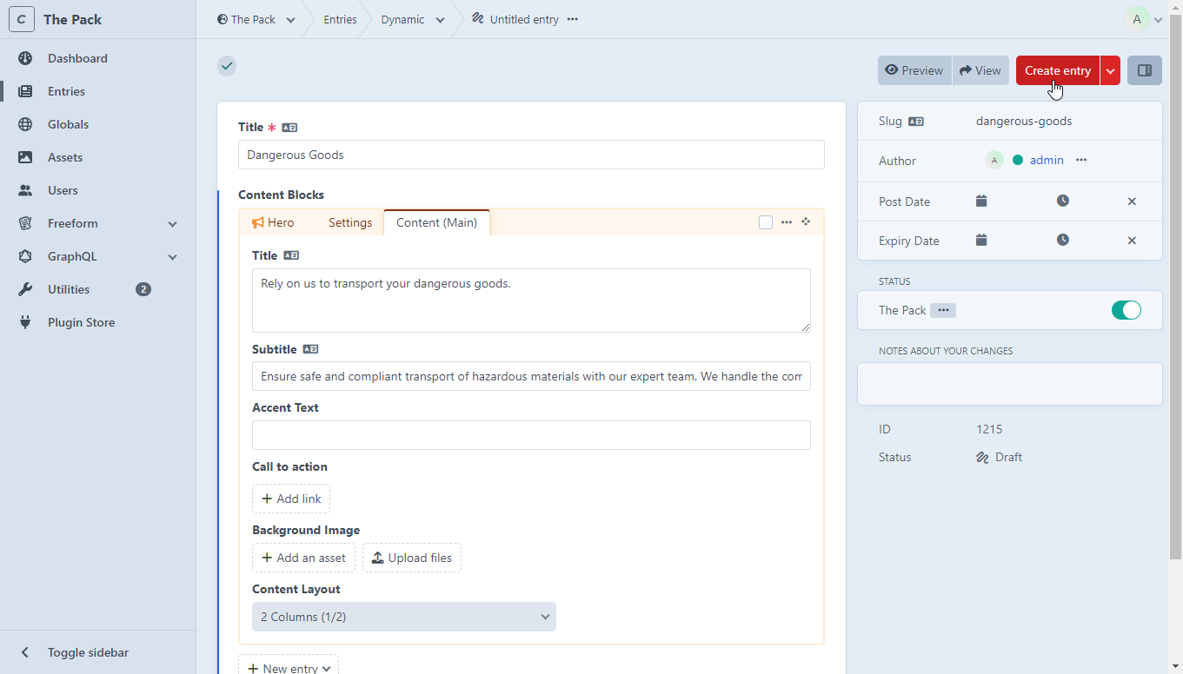Screen dimensions: 1183x674
Task: Go to Assets in the sidebar
Action: click(65, 157)
